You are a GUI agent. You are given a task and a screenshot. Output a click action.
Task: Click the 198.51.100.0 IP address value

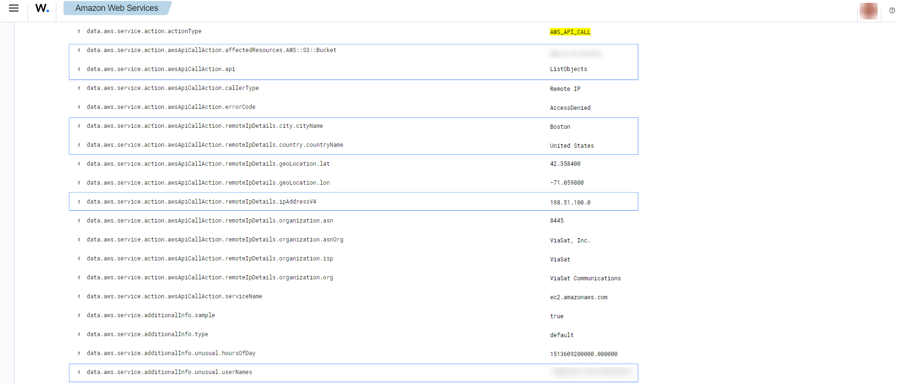click(570, 203)
